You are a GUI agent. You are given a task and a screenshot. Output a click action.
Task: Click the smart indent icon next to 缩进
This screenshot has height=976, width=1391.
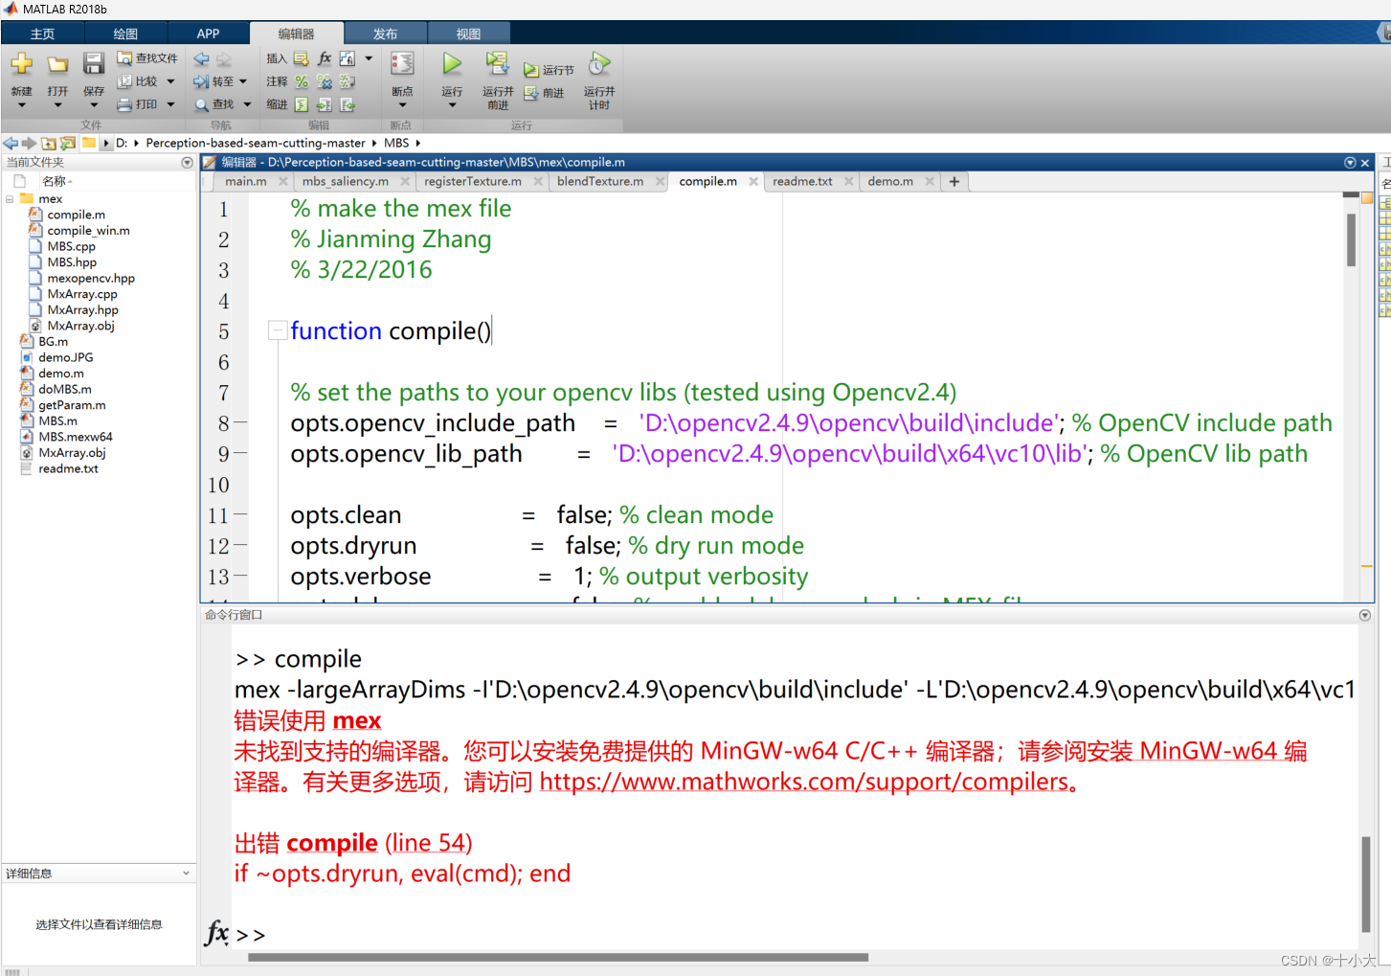point(302,104)
